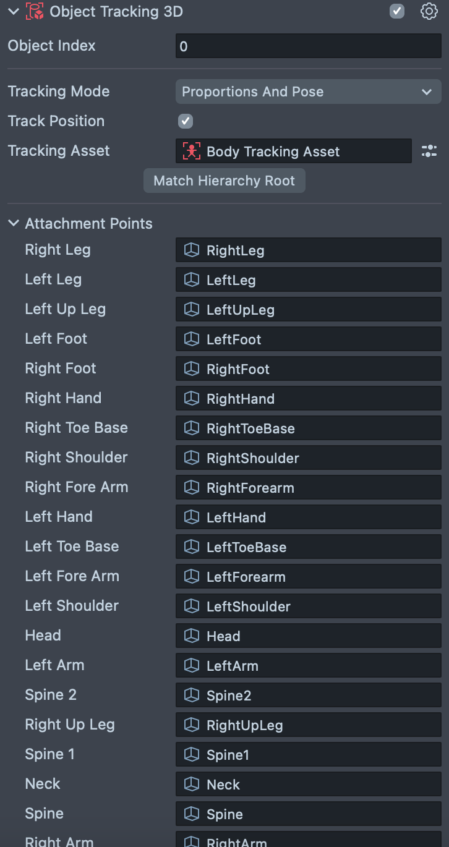Click the Object Tracking 3D component icon
449x847 pixels.
pyautogui.click(x=34, y=12)
